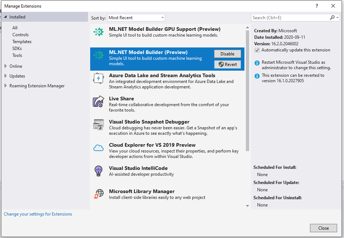This screenshot has width=344, height=238.
Task: Disable the ML.NET Model Builder extension
Action: point(227,54)
